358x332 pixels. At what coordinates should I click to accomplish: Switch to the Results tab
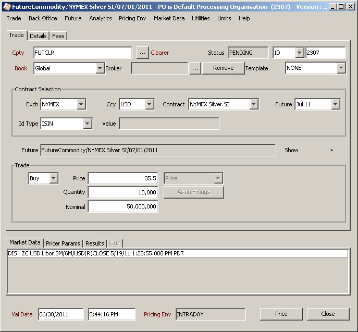click(x=95, y=243)
